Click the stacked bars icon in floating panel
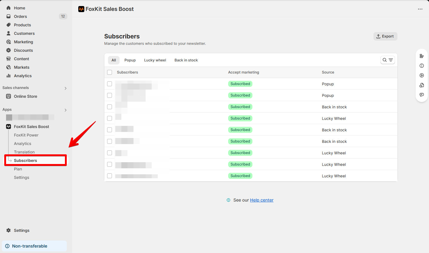The image size is (429, 253). click(421, 56)
